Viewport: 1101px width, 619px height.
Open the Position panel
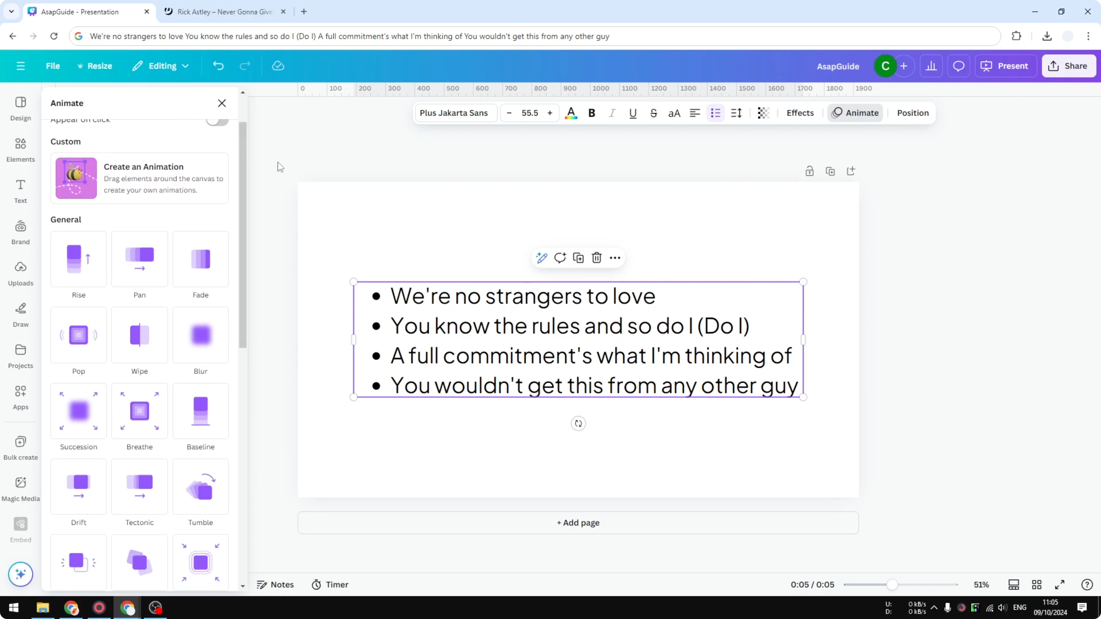point(913,113)
